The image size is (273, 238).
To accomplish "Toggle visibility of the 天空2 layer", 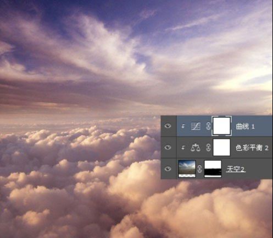I will [x=168, y=169].
